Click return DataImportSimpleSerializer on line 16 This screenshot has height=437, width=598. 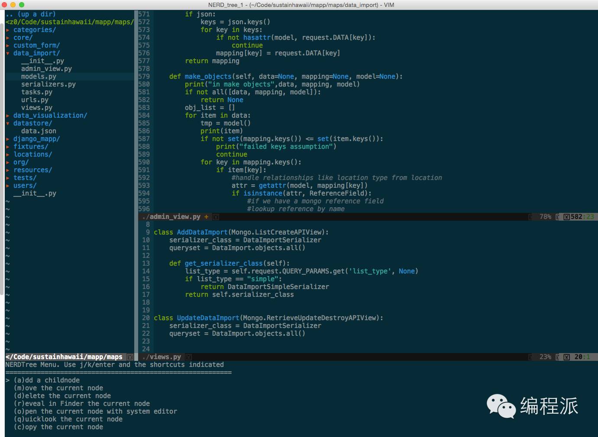[265, 287]
